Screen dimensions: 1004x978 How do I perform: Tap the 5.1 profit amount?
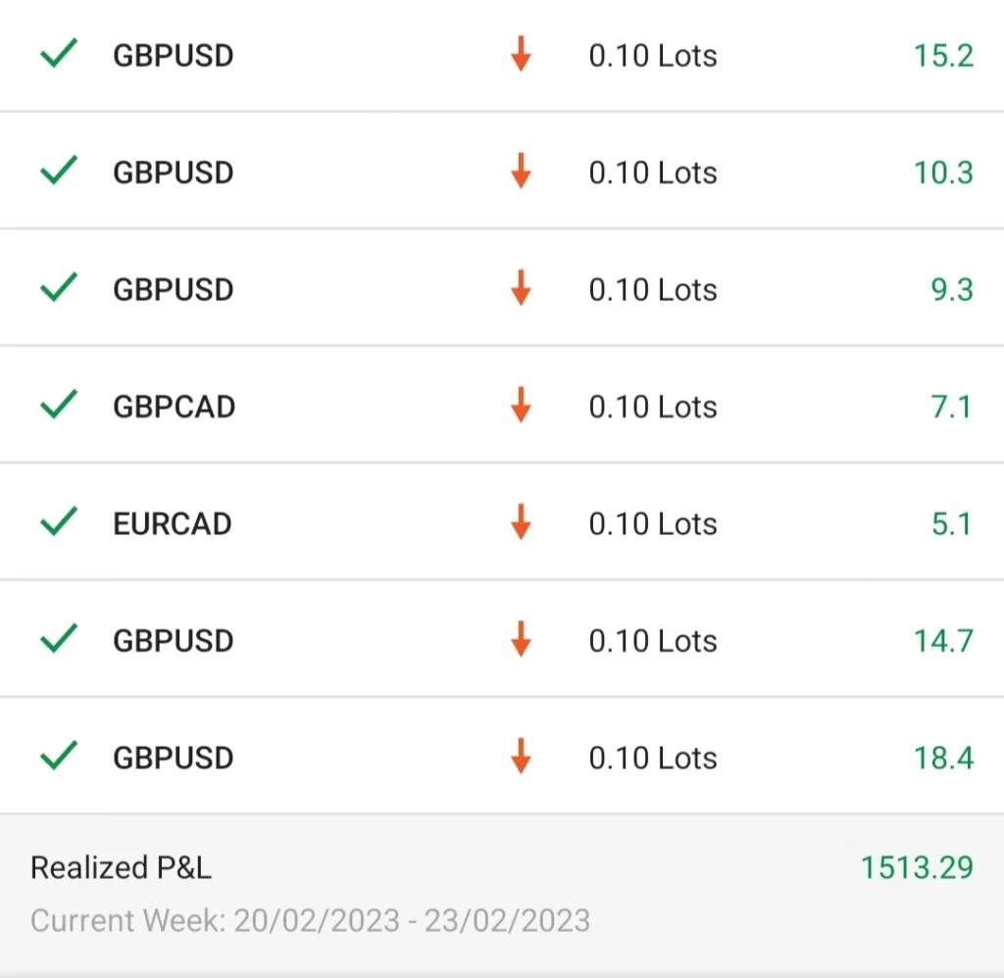pyautogui.click(x=951, y=524)
